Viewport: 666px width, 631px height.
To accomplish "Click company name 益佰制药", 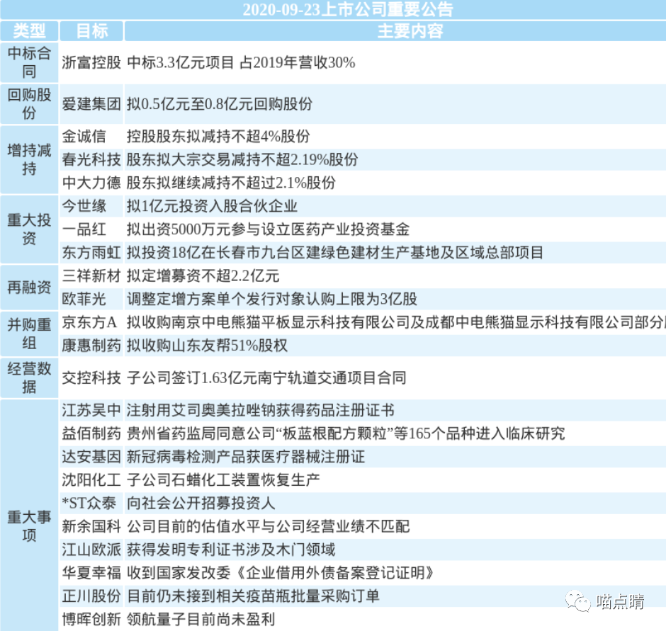I will pyautogui.click(x=91, y=433).
